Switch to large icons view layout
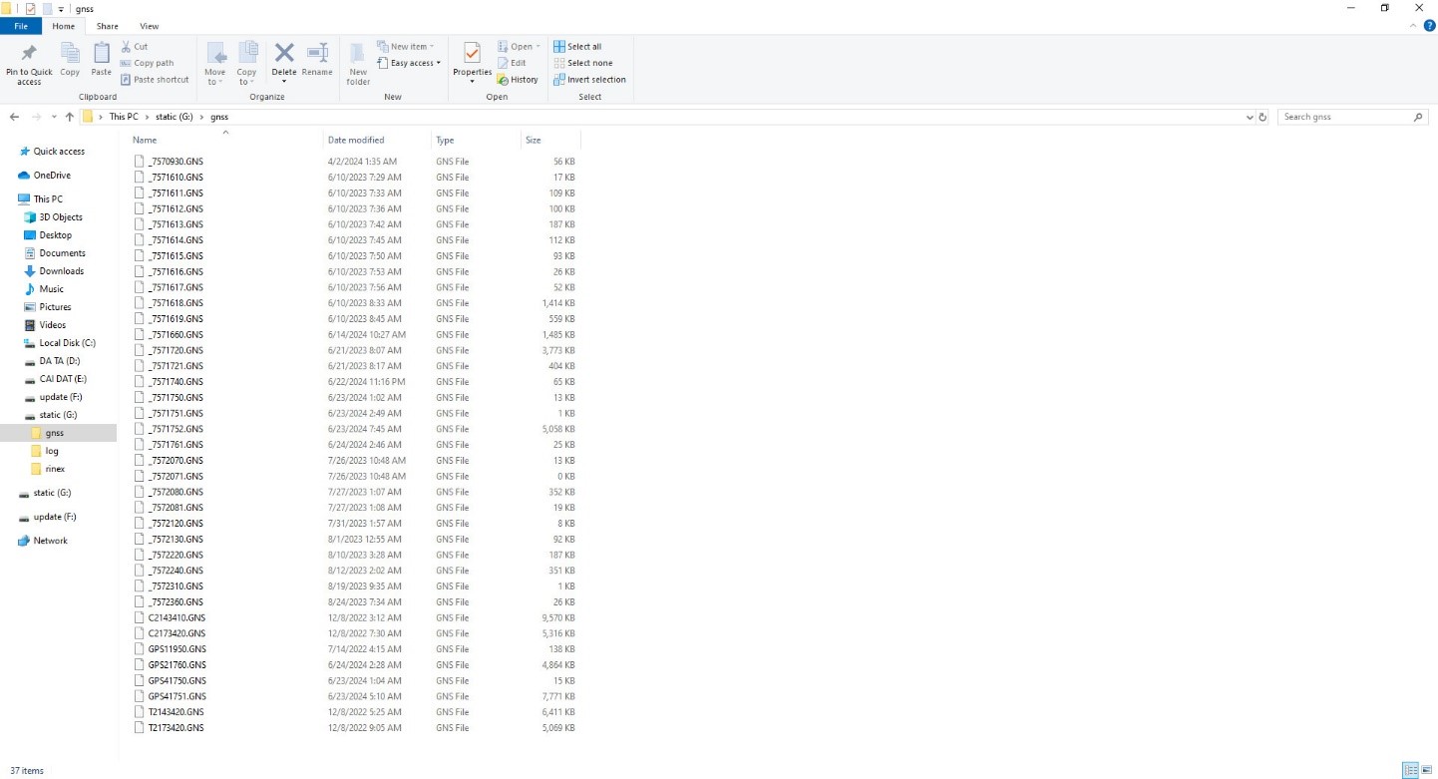1438x779 pixels. click(x=1426, y=770)
